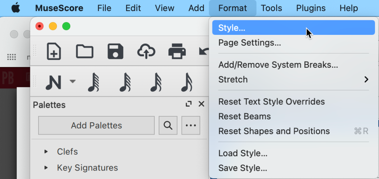Image resolution: width=379 pixels, height=179 pixels.
Task: Expand the Key Signatures palette
Action: [x=46, y=168]
